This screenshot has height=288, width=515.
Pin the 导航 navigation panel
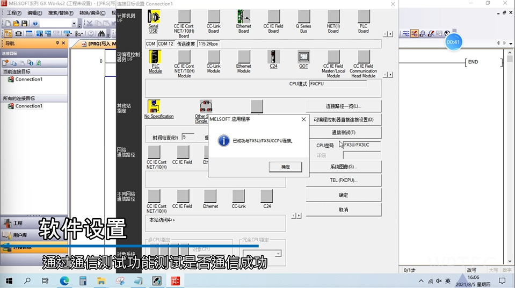(x=57, y=43)
